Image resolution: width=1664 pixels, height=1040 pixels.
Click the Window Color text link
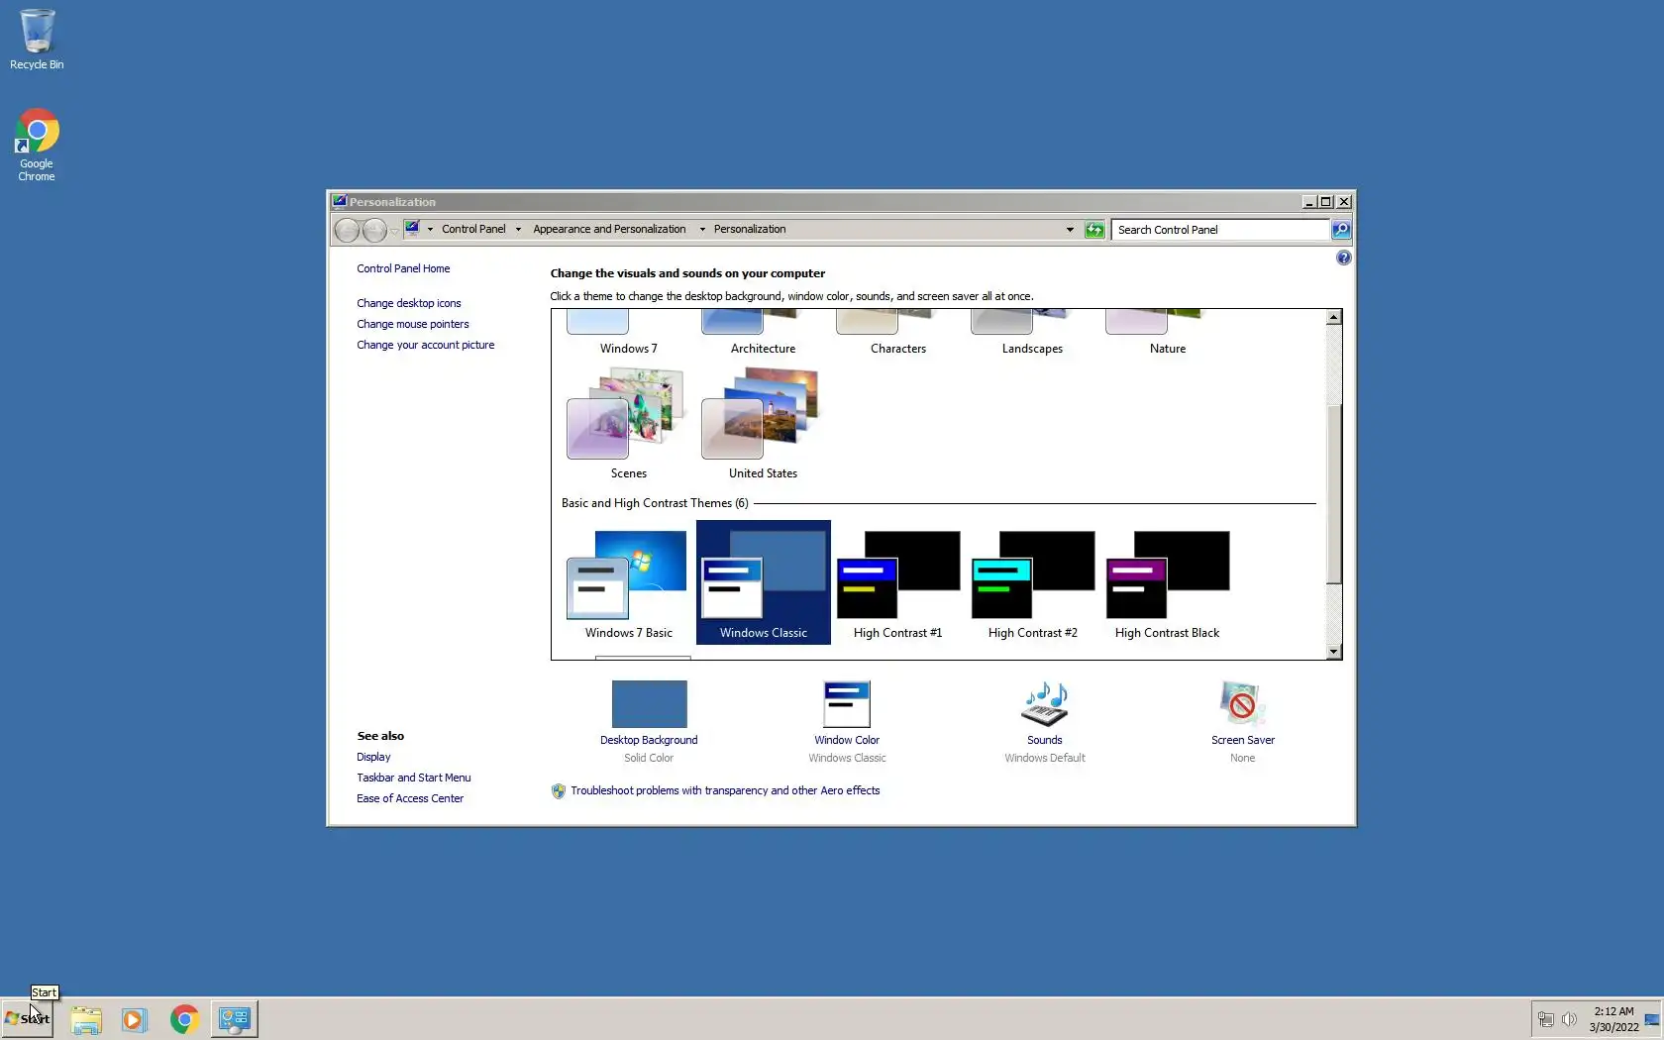(847, 740)
